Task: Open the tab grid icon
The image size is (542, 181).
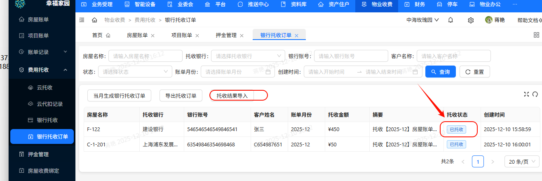Action: (x=536, y=35)
